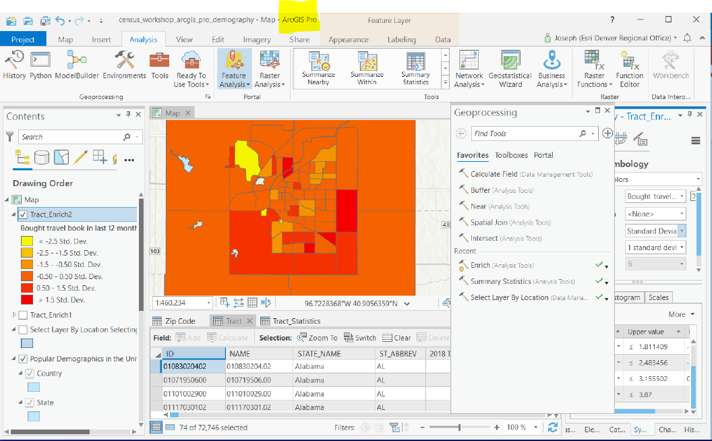Click Zoom To selection button
Image resolution: width=712 pixels, height=441 pixels.
(317, 338)
